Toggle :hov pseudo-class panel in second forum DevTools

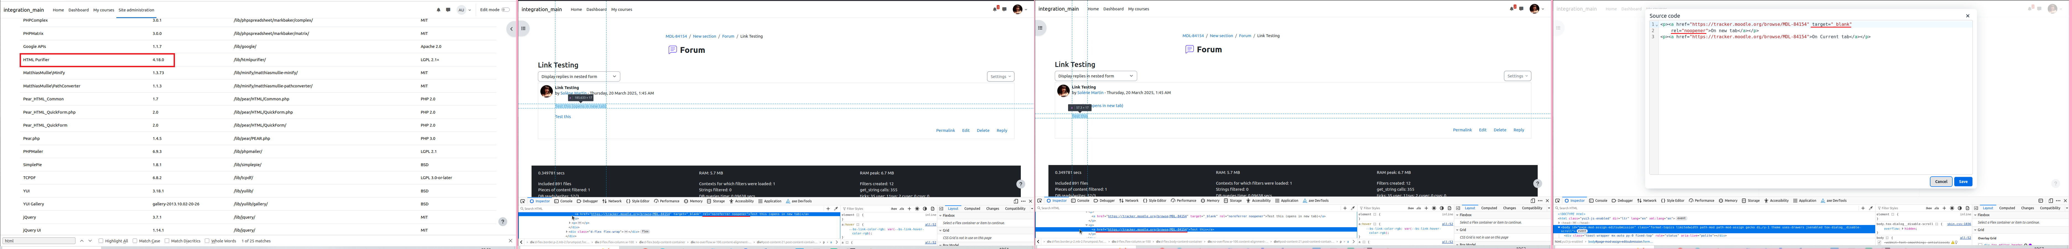(x=1411, y=208)
